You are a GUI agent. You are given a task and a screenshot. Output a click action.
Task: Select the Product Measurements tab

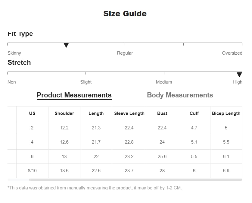74,95
